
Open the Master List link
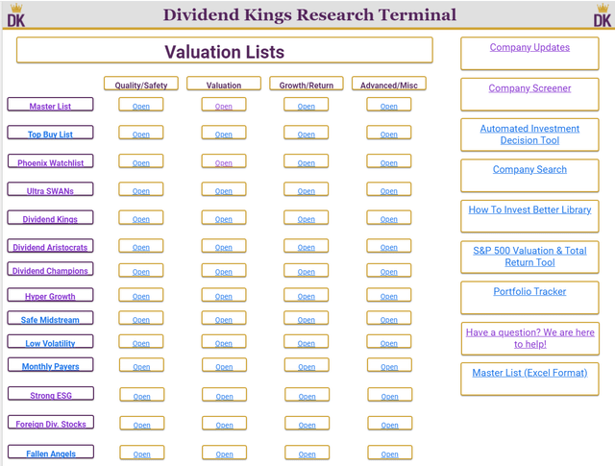click(50, 105)
